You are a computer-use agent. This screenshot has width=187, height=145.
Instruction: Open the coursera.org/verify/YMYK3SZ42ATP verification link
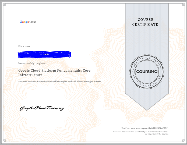tap(149, 128)
